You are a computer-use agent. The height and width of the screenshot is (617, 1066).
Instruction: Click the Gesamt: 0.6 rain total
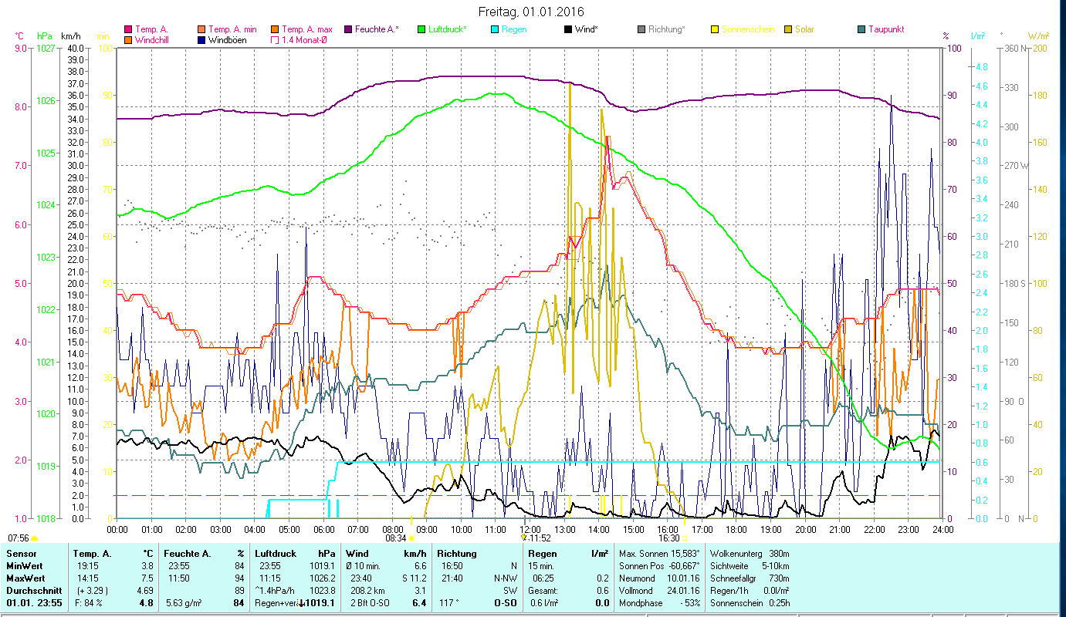568,591
